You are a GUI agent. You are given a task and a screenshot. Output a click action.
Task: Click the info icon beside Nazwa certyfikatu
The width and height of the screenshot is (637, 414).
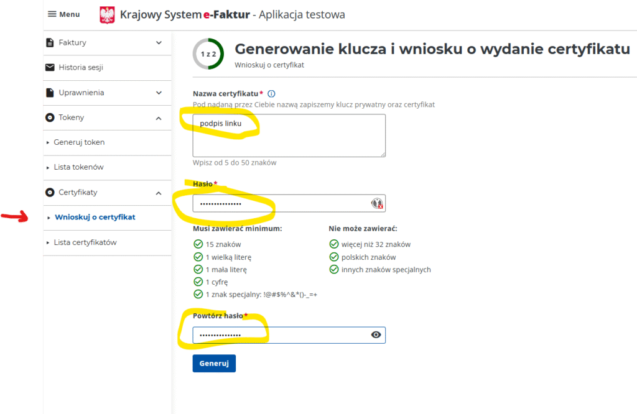(271, 94)
